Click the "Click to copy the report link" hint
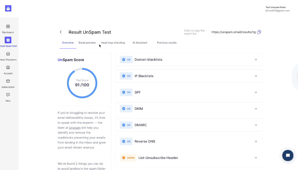298x170 pixels. tap(194, 32)
